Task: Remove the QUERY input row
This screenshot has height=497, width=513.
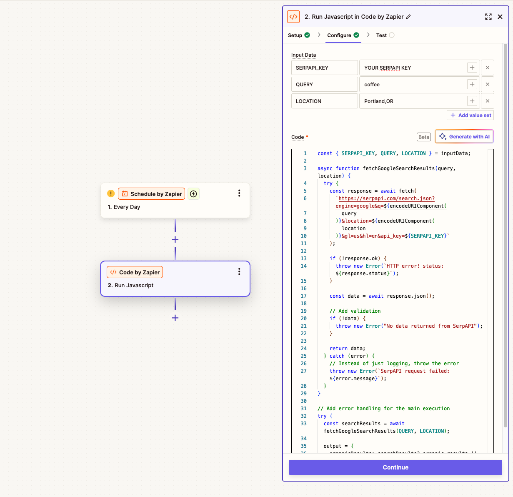Action: pyautogui.click(x=488, y=84)
